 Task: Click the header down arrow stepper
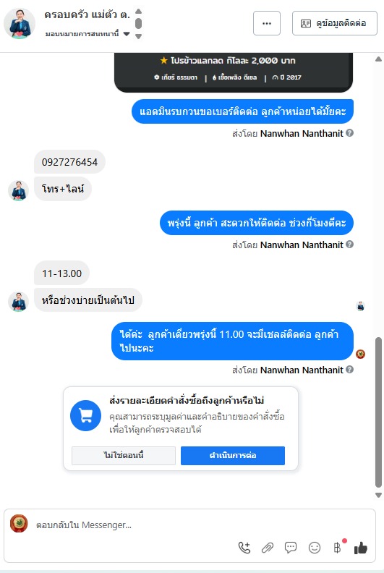pos(138,36)
